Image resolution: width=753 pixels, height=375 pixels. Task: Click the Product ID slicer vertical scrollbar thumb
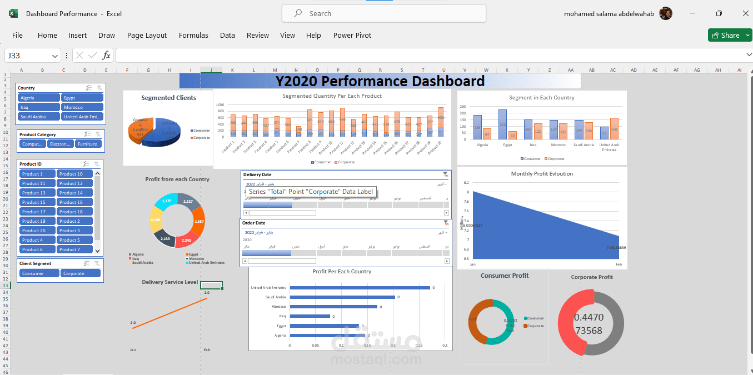click(x=98, y=209)
